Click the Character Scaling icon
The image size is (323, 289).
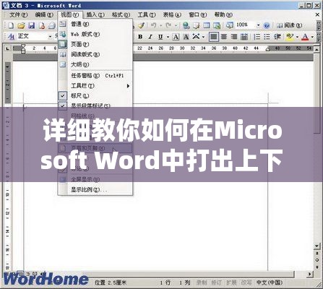tap(196, 37)
